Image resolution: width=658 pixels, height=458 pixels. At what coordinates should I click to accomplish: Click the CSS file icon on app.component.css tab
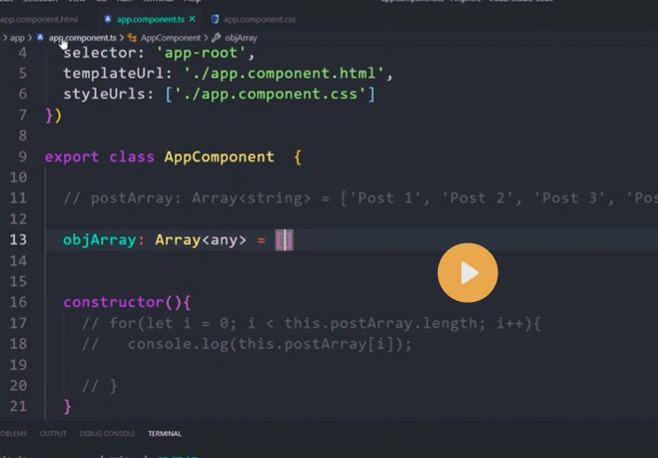point(215,19)
